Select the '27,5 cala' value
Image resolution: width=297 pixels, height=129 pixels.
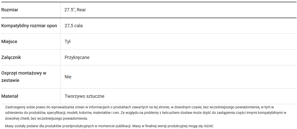pyautogui.click(x=73, y=26)
